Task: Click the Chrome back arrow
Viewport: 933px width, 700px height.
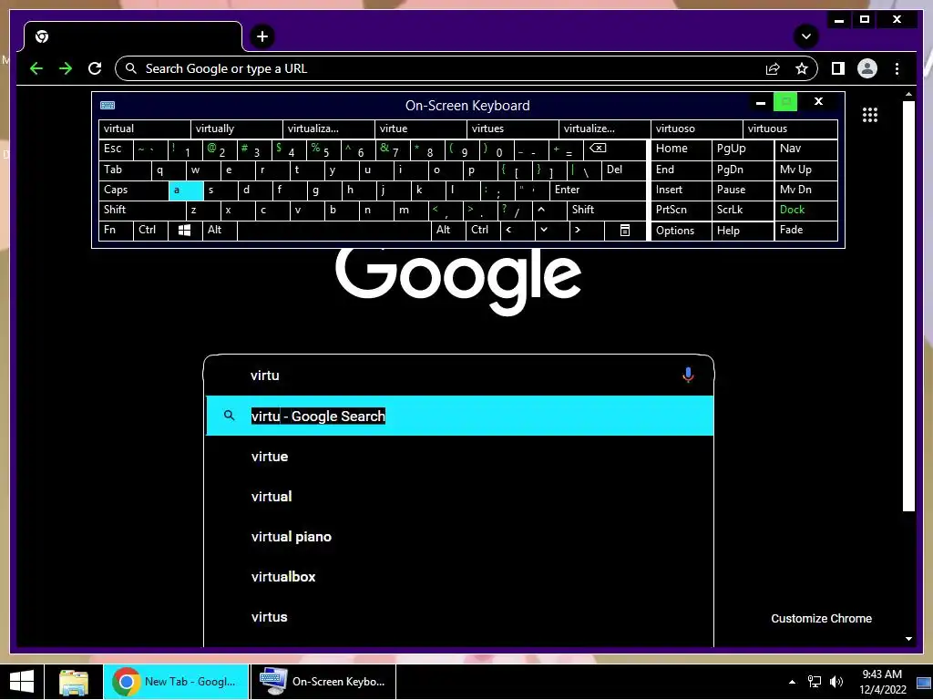Action: click(x=36, y=68)
